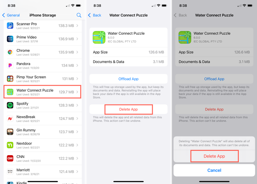
Task: Select the CNN app icon
Action: tap(10, 158)
